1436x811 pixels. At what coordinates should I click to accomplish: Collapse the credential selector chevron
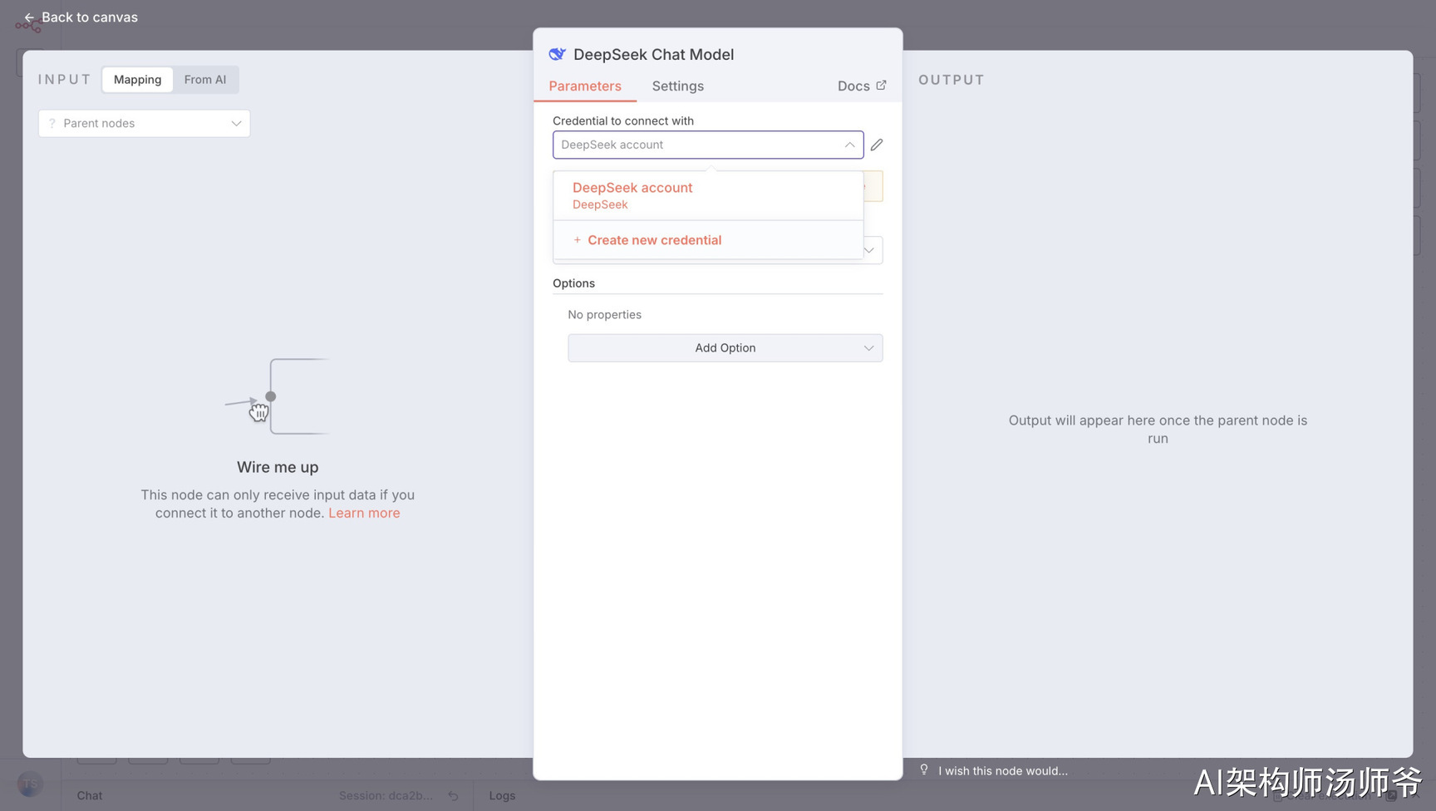[x=849, y=145]
